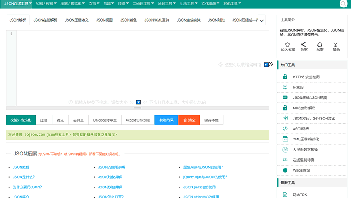351x198 pixels.
Task: Open the JSON教程 link
Action: click(x=21, y=167)
